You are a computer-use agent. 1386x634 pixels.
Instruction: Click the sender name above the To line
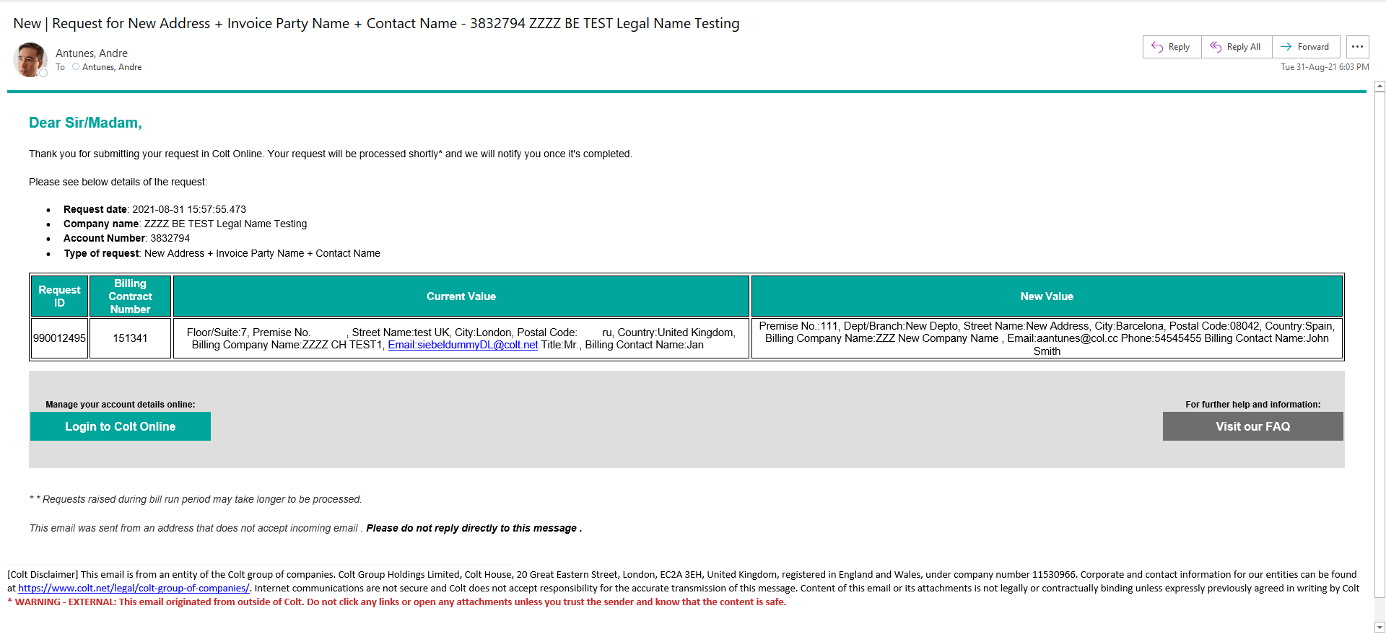click(x=92, y=53)
